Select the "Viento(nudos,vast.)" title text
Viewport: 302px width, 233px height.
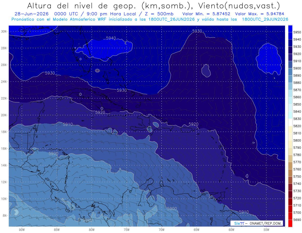tap(239, 6)
